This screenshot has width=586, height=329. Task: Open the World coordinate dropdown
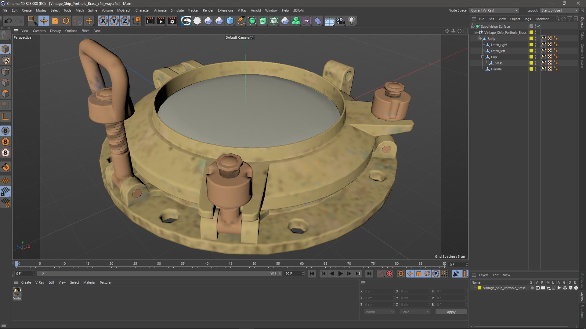point(379,312)
